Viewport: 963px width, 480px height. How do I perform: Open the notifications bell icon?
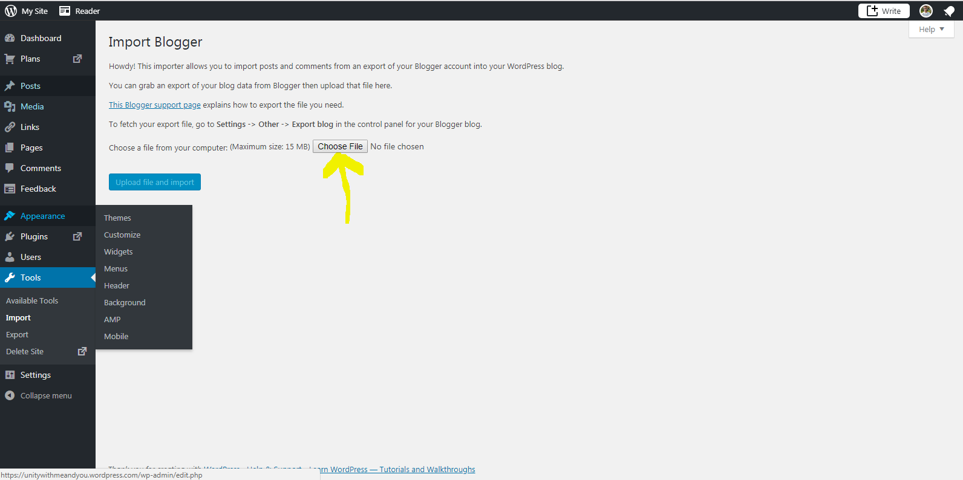[x=948, y=11]
